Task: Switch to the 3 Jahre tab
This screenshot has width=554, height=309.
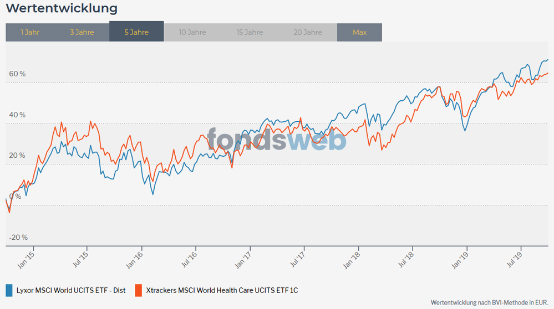Action: [x=82, y=32]
